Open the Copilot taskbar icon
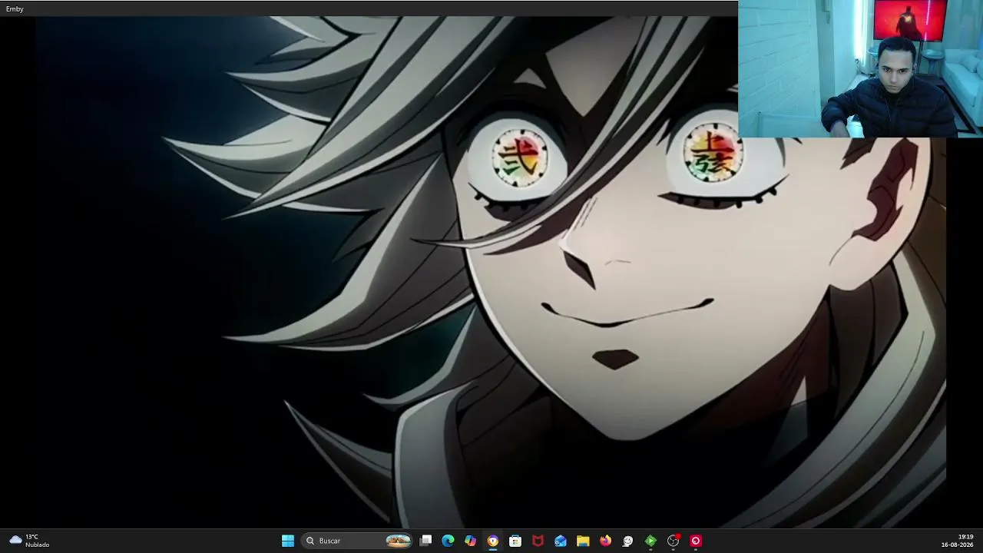The width and height of the screenshot is (983, 553). tap(470, 541)
